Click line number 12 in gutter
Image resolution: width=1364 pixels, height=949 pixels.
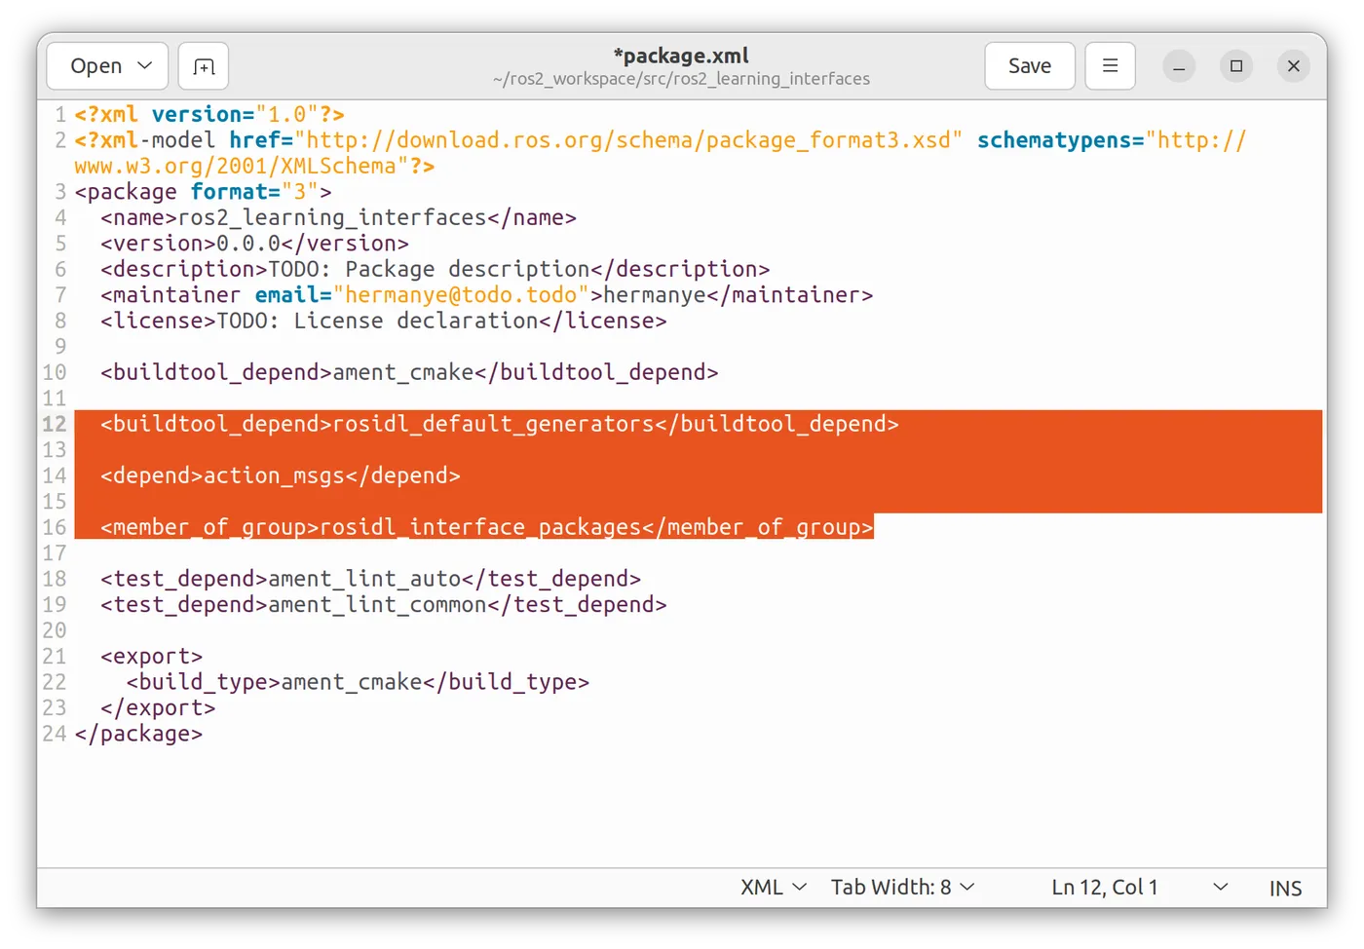tap(55, 424)
